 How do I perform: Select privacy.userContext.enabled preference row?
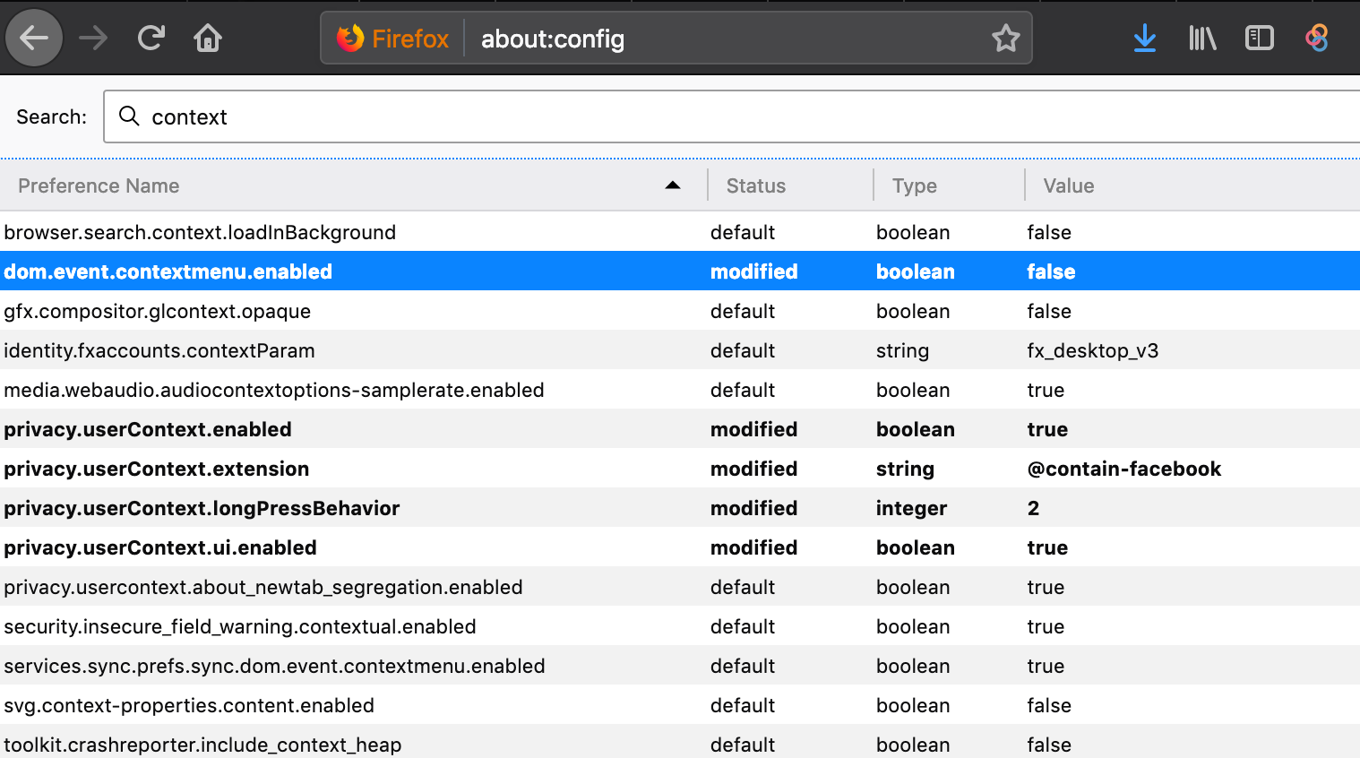click(x=680, y=429)
